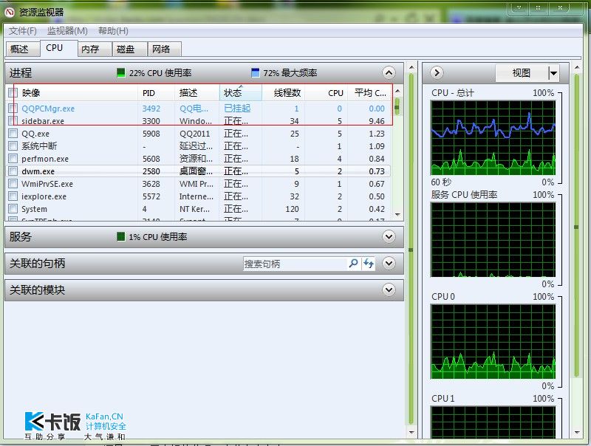Click the green CPU 使用率 indicator in 进程

120,72
